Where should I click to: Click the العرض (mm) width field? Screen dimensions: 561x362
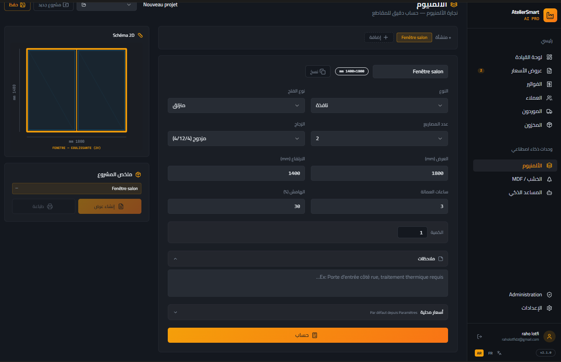379,173
